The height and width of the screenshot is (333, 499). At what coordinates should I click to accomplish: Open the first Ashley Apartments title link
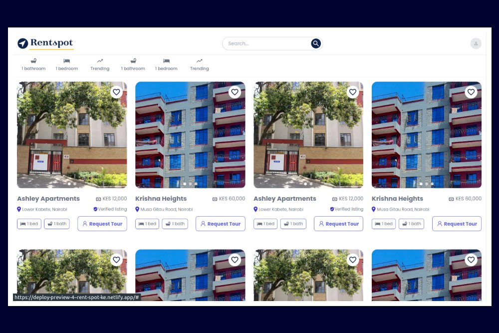coord(48,199)
